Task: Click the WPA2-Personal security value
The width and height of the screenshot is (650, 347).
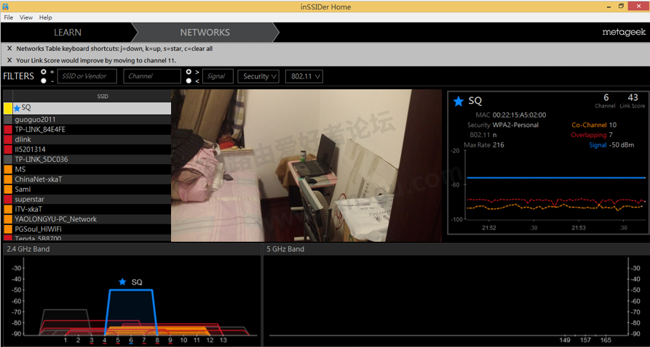Action: click(515, 125)
